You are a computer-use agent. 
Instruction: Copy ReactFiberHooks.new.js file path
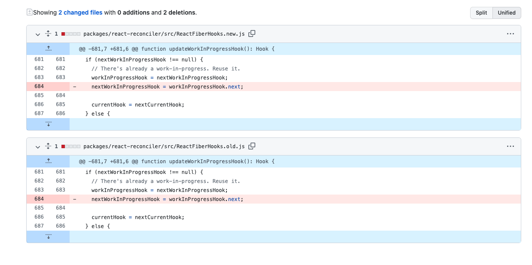point(252,34)
